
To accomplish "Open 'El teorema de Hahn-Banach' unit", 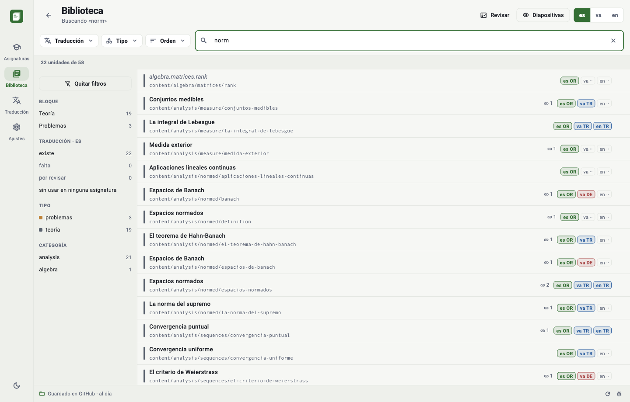I will pos(384,240).
